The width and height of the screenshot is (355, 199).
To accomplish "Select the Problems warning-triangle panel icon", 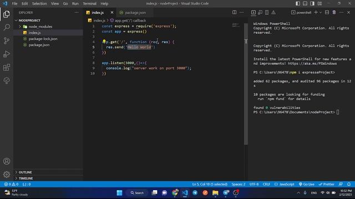I will pos(273,12).
